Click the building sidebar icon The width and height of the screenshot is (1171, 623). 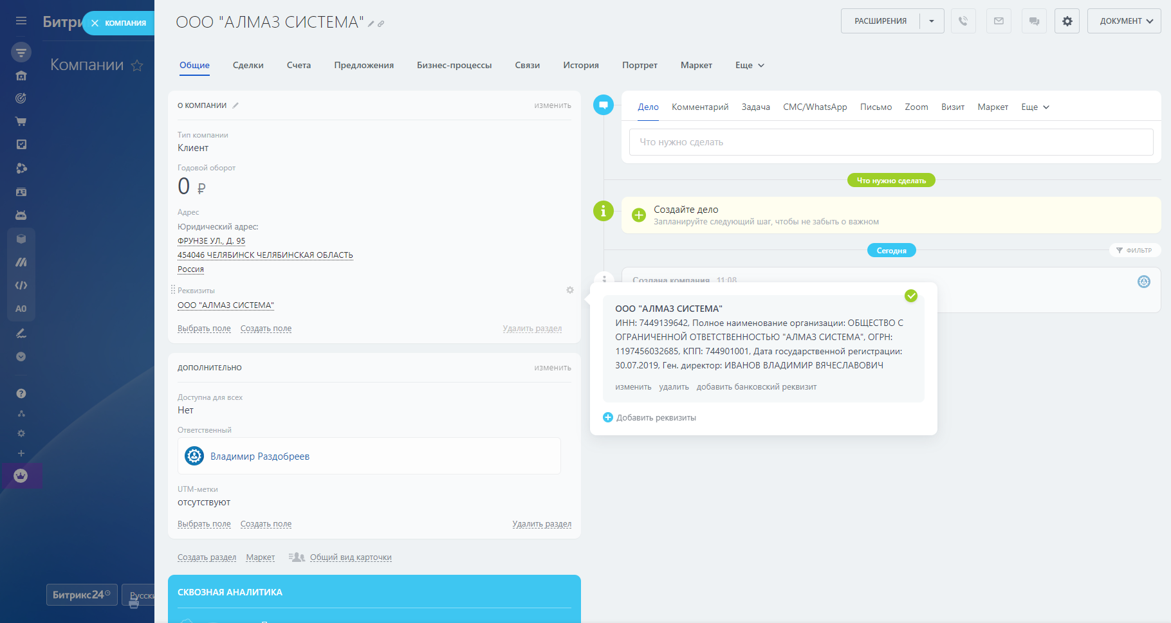point(21,76)
